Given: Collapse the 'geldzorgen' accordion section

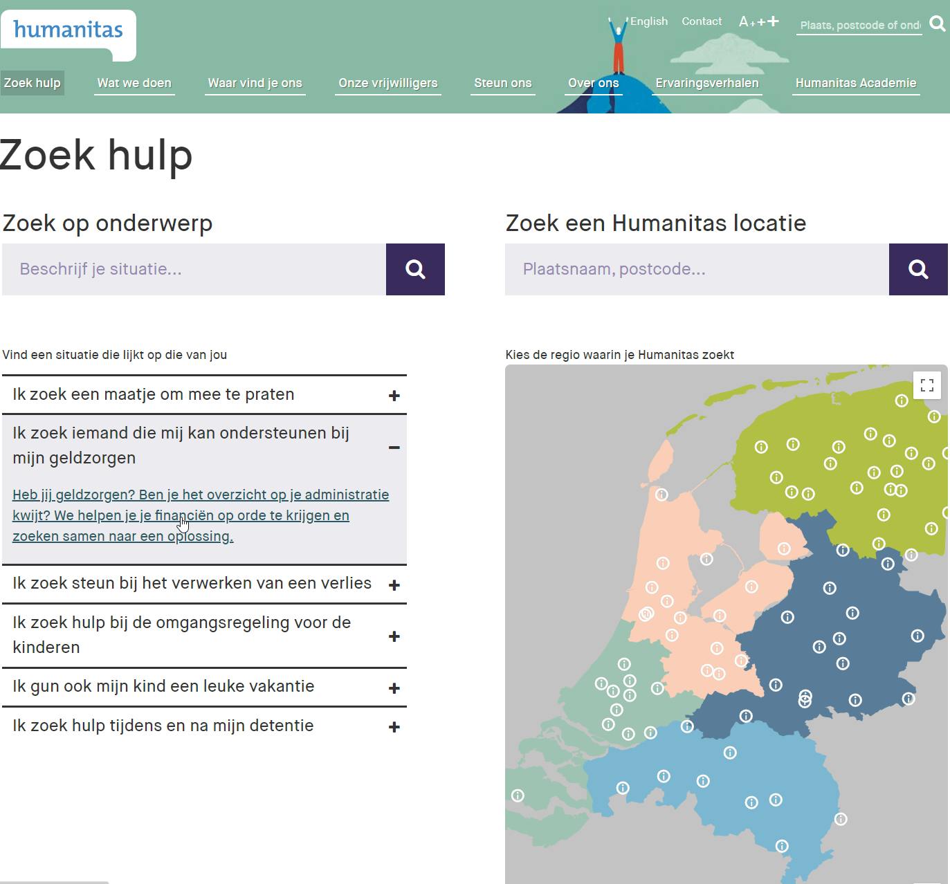Looking at the screenshot, I should click(204, 445).
